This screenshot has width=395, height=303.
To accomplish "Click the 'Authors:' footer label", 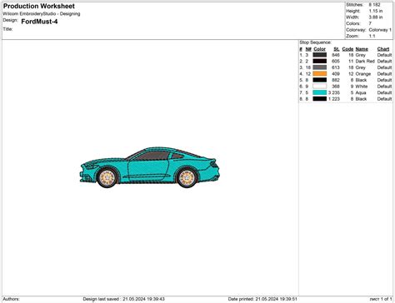I will [x=11, y=299].
